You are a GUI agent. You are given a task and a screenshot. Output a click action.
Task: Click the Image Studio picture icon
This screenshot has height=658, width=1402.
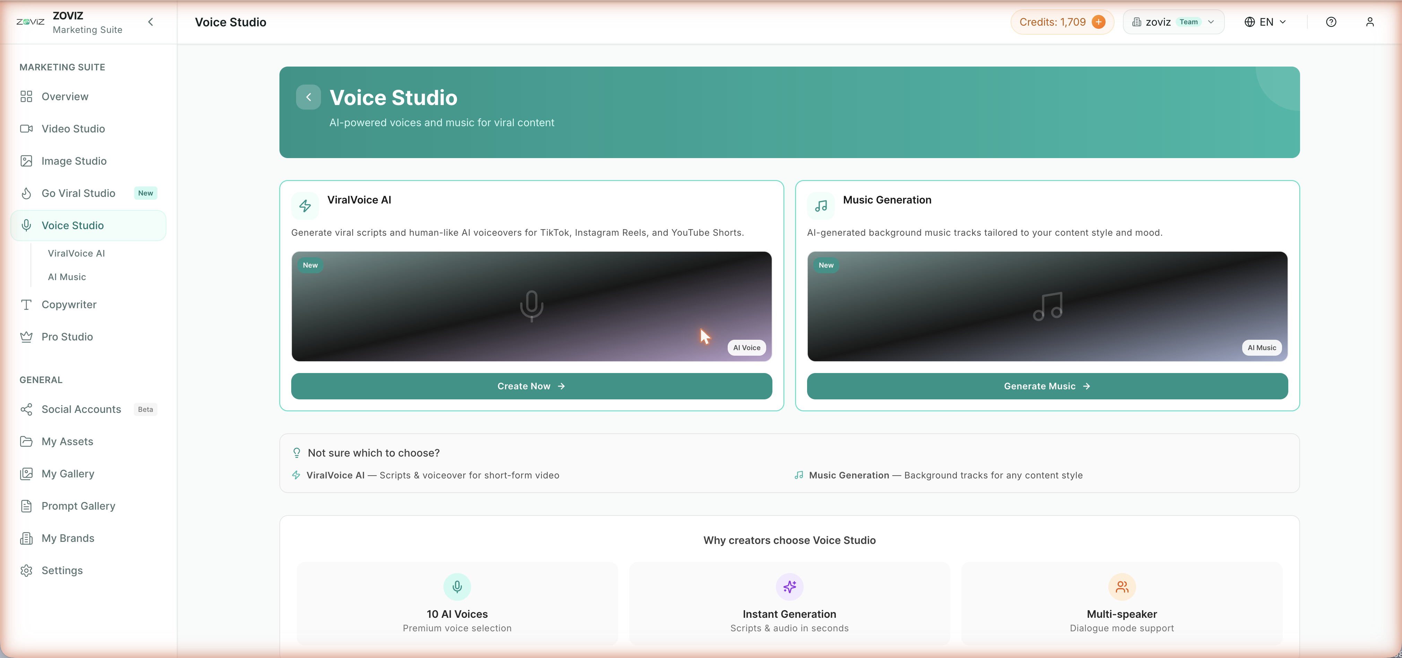click(26, 161)
